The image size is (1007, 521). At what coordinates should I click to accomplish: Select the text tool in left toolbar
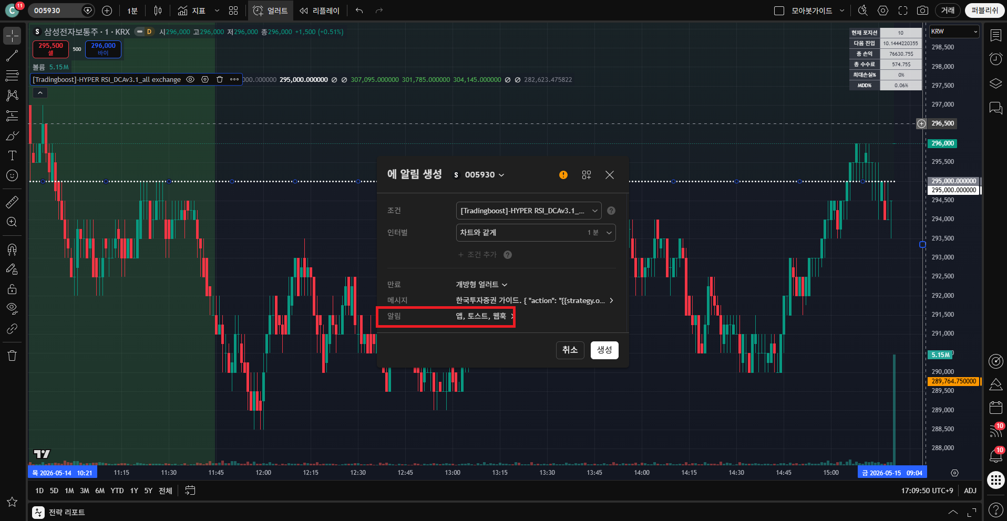12,155
